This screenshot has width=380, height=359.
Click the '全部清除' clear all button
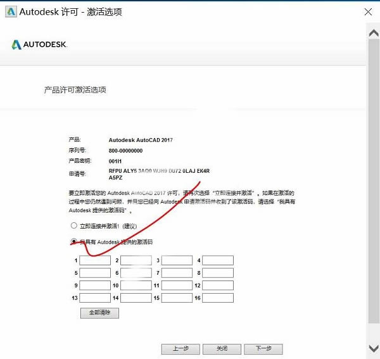point(99,313)
